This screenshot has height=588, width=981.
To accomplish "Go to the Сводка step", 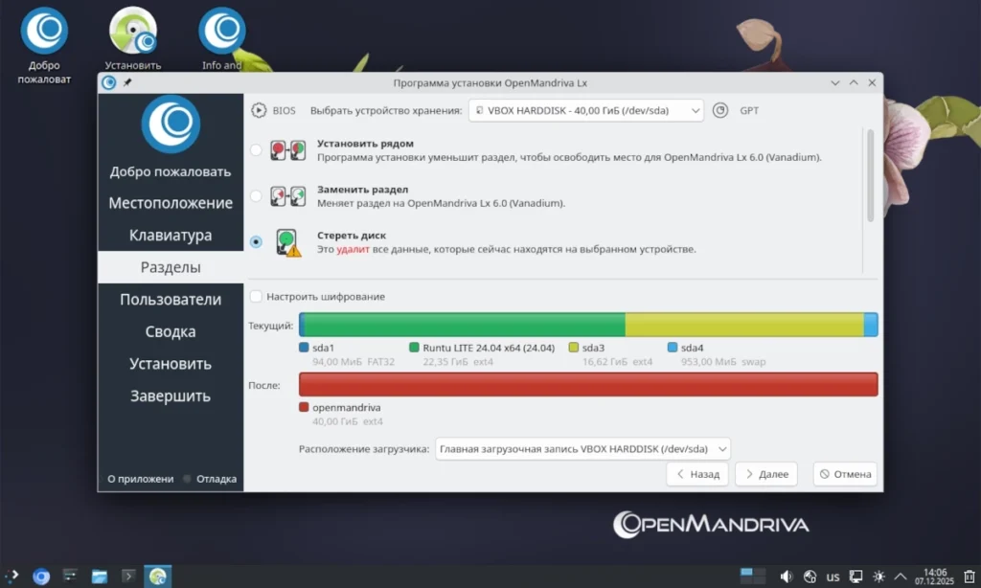I will 171,331.
